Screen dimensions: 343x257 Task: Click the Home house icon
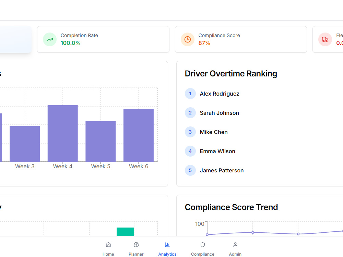(x=108, y=245)
